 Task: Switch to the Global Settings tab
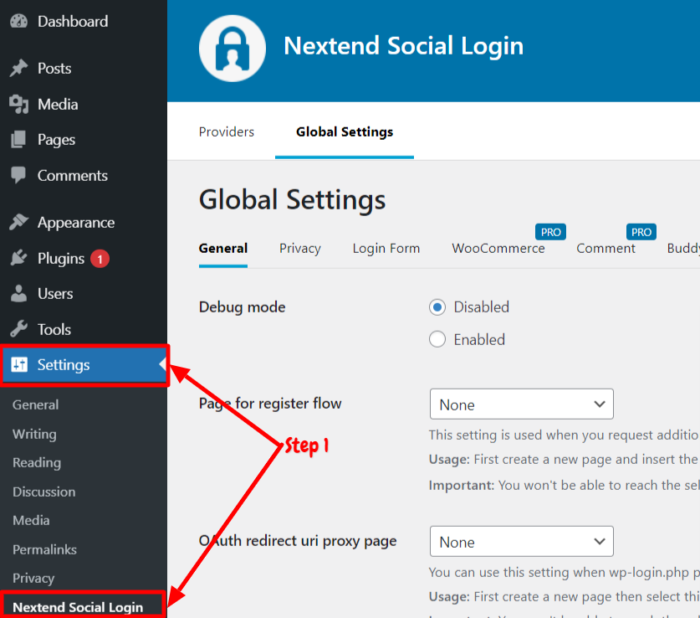point(345,131)
